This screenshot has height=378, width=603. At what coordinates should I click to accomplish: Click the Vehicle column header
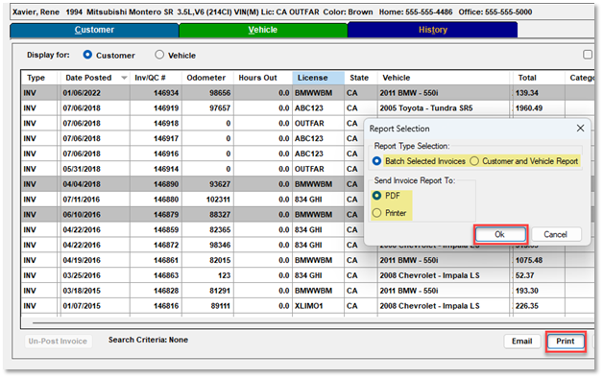click(445, 78)
